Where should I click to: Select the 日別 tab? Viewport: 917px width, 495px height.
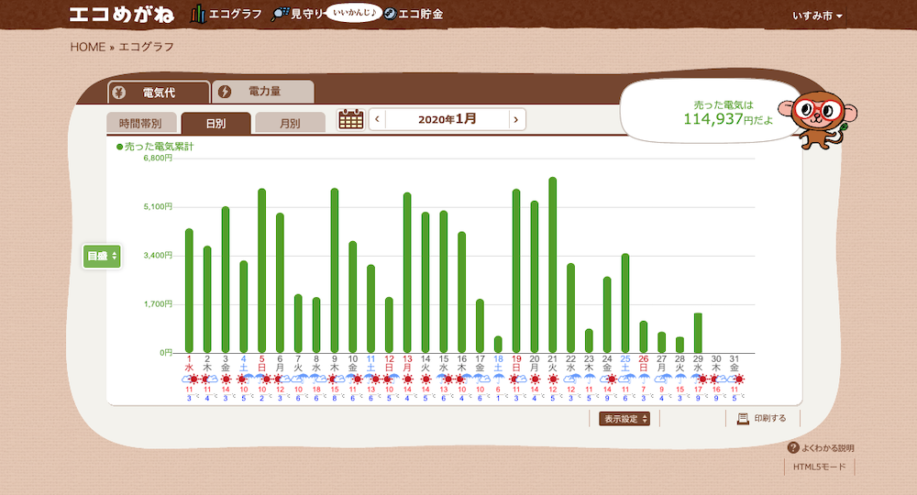pos(215,124)
